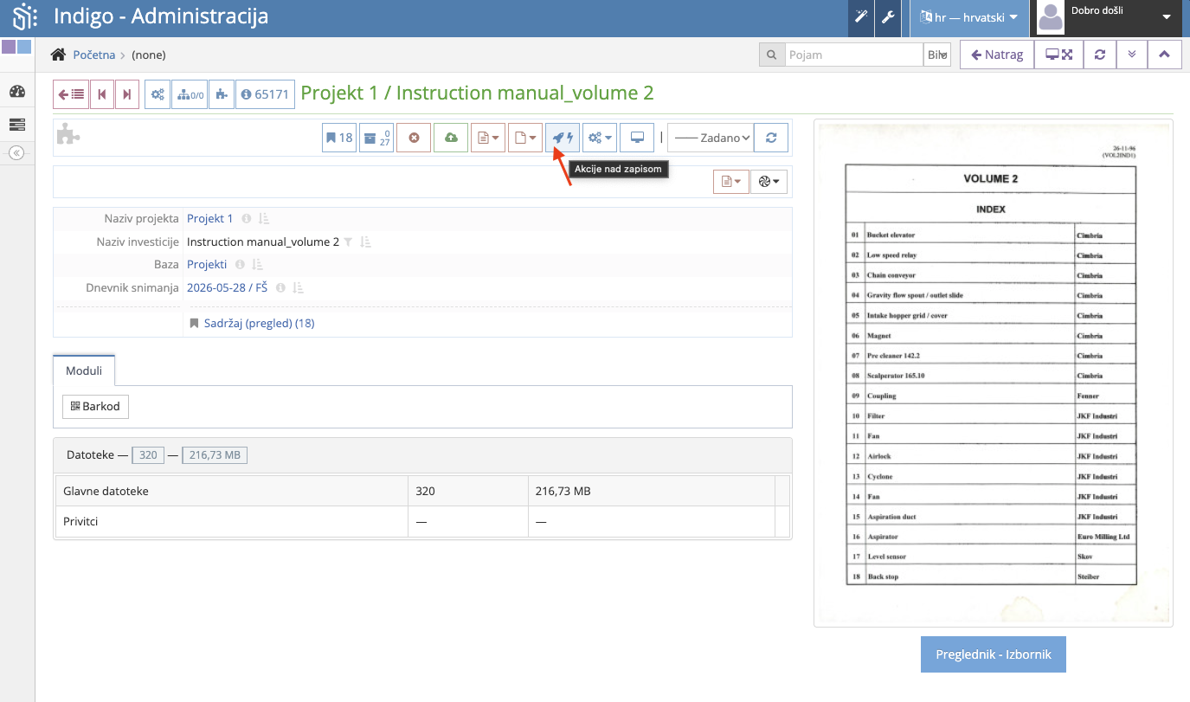
Task: Click the Natrag back button
Action: pos(997,55)
